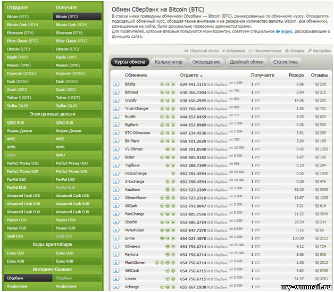This screenshot has height=292, width=334.
Task: Open the Trust-Changer exchanger name
Action: 137,109
